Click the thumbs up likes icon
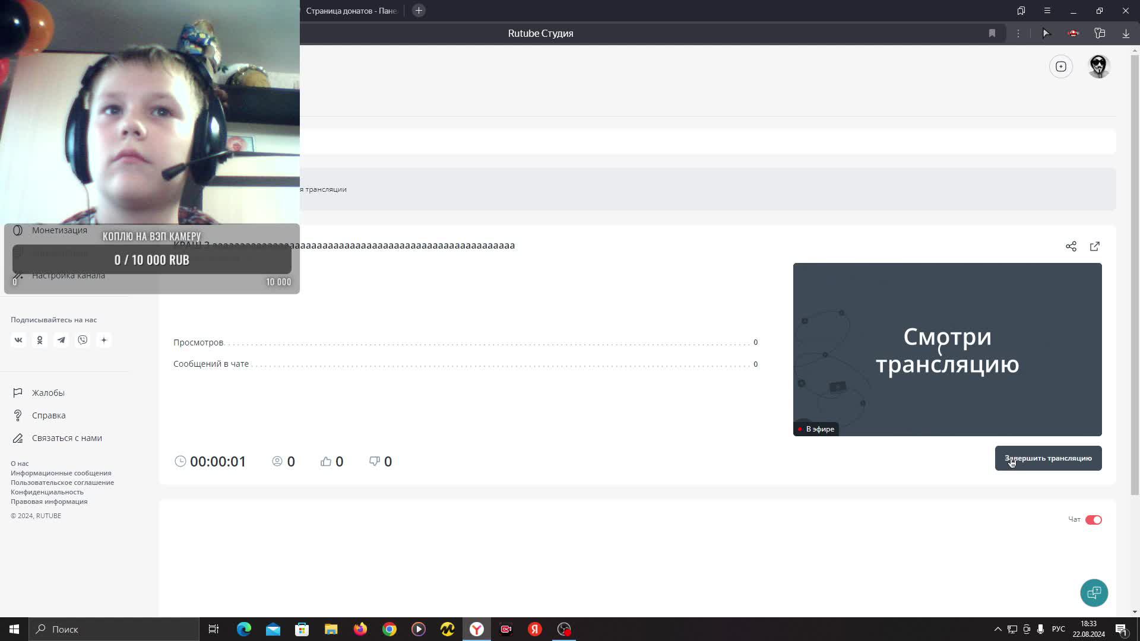 coord(326,461)
